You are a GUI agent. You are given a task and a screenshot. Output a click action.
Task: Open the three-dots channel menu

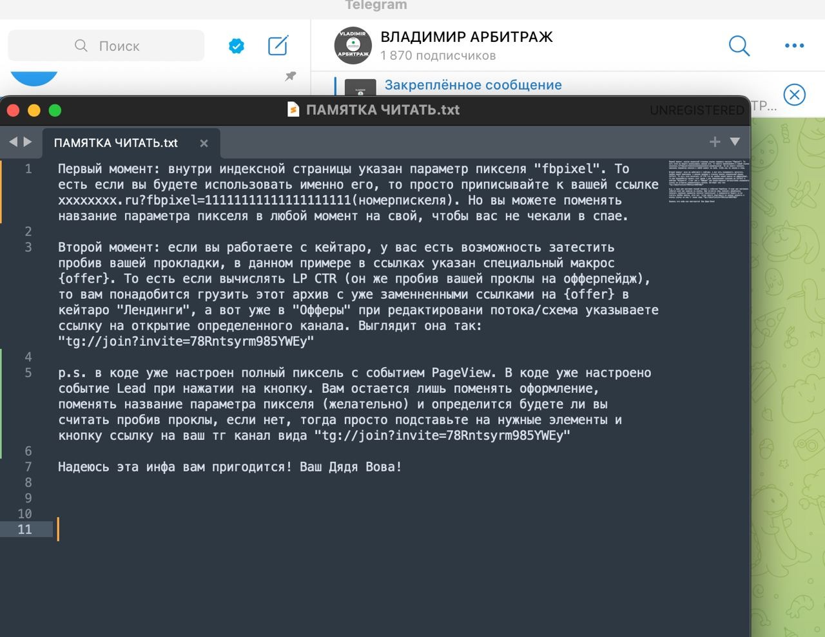click(x=794, y=46)
